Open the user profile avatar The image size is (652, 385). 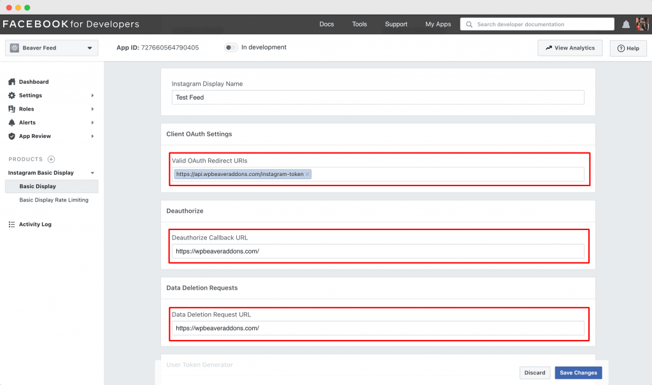click(x=642, y=24)
